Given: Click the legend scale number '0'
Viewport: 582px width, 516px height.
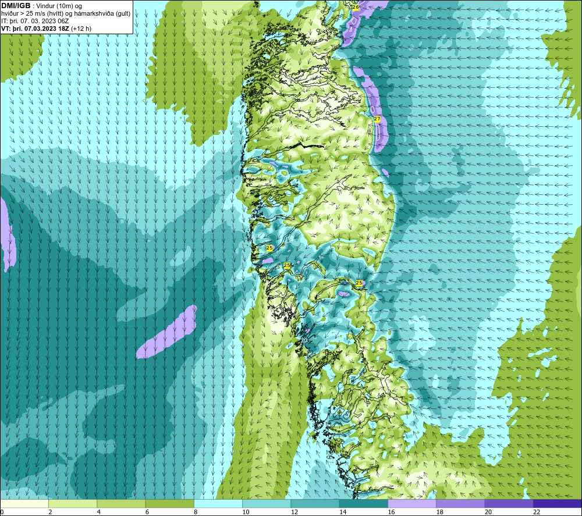Looking at the screenshot, I should pos(2,512).
